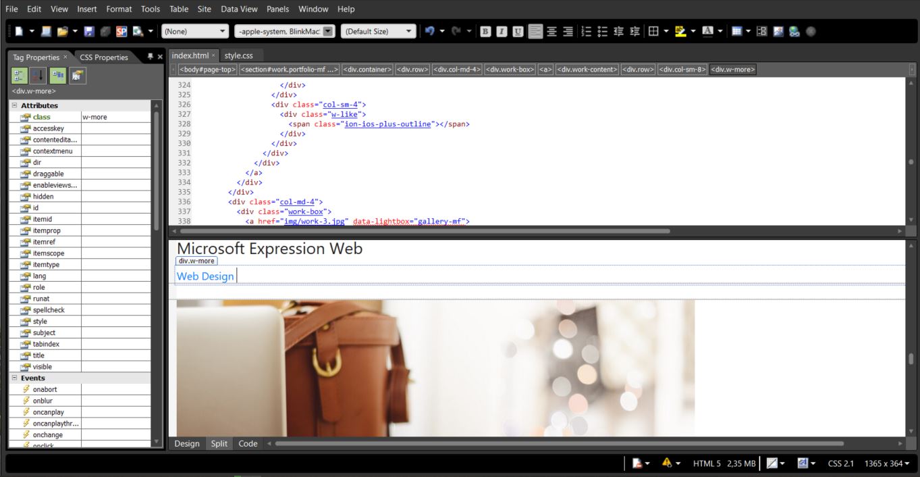Screen dimensions: 920x477
Task: Click the Undo arrow icon
Action: pos(429,31)
